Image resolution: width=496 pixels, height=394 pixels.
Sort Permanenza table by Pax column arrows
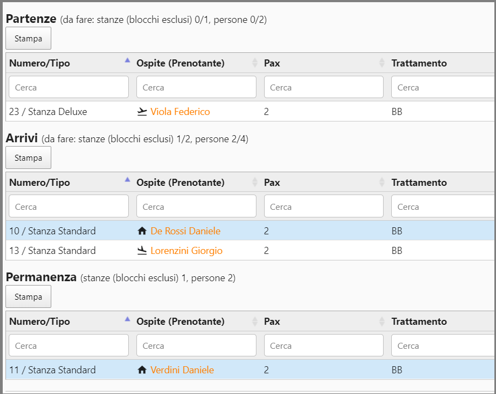(382, 322)
